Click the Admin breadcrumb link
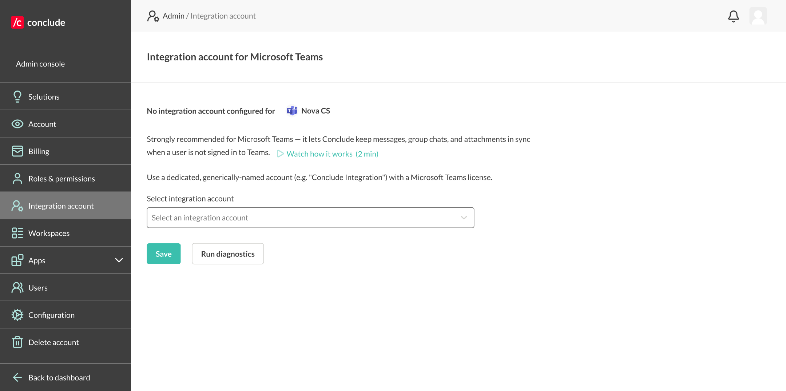The width and height of the screenshot is (786, 391). (174, 16)
